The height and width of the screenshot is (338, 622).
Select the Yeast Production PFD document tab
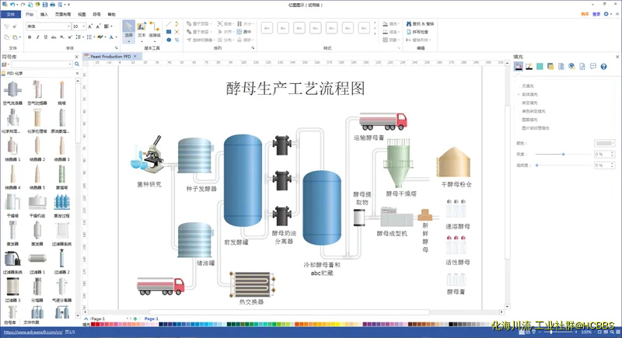(110, 57)
